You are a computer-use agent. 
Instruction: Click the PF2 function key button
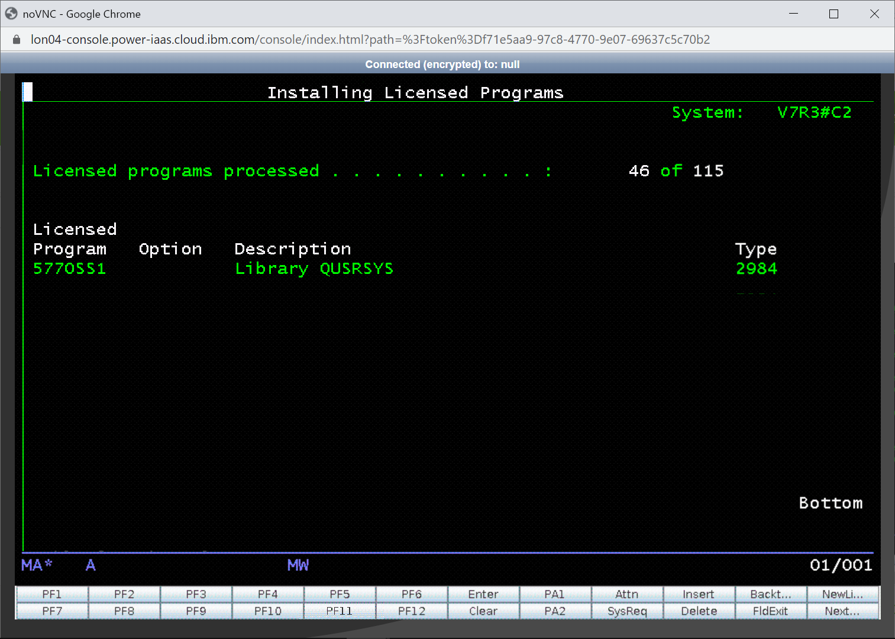tap(124, 594)
